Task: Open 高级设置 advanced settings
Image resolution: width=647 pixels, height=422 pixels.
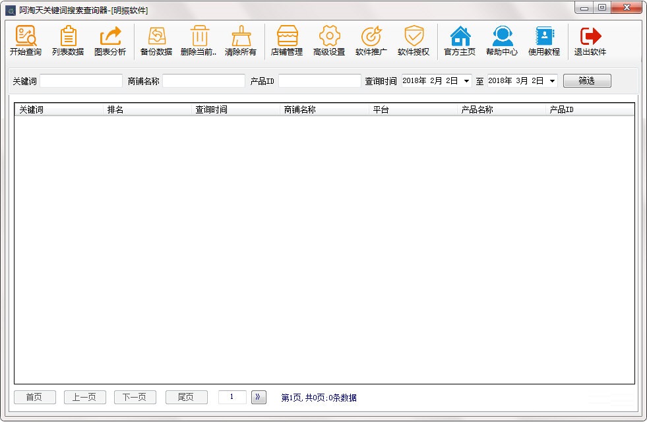Action: click(x=329, y=41)
